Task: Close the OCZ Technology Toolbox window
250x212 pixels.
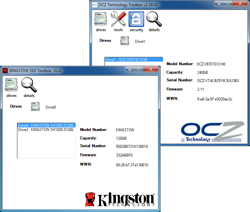Action: coord(240,4)
